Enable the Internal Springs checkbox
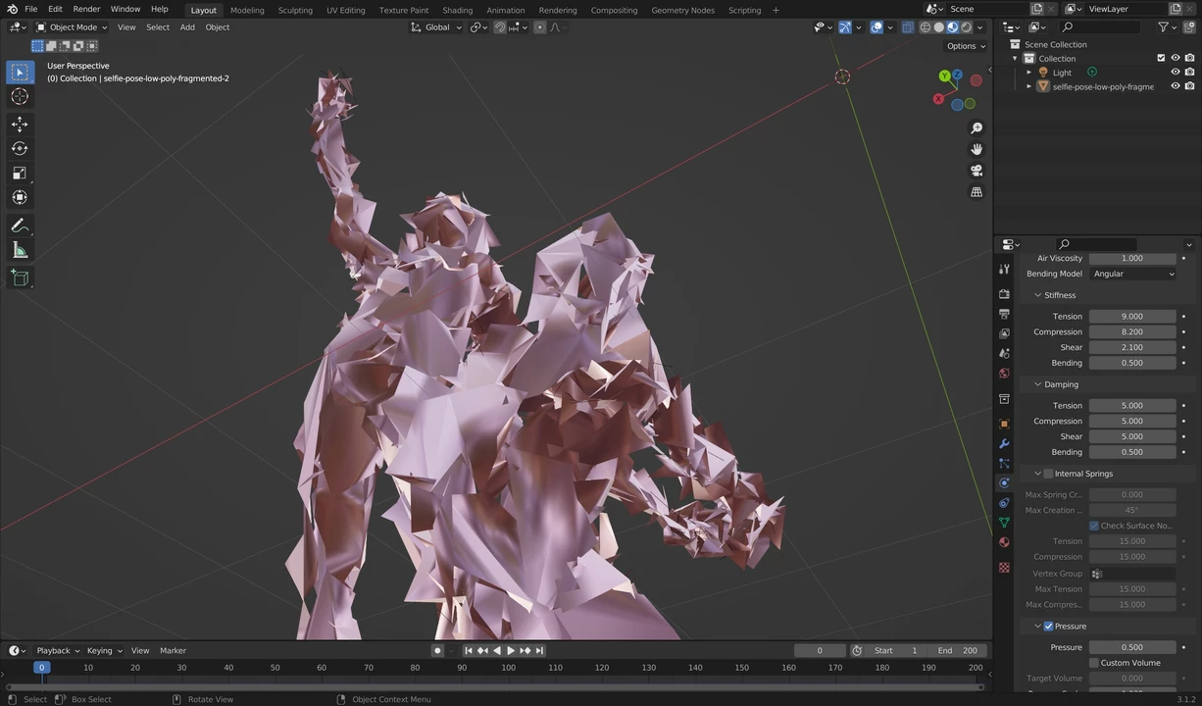This screenshot has width=1202, height=706. point(1048,474)
